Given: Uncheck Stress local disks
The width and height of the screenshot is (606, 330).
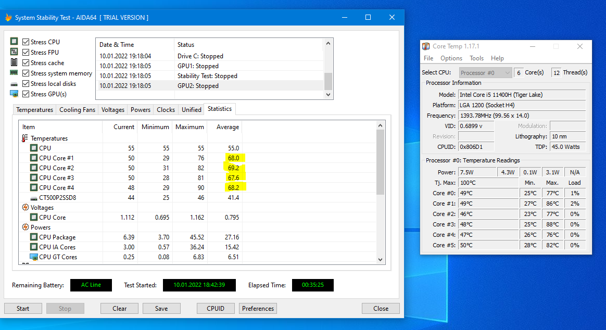Looking at the screenshot, I should pos(26,83).
